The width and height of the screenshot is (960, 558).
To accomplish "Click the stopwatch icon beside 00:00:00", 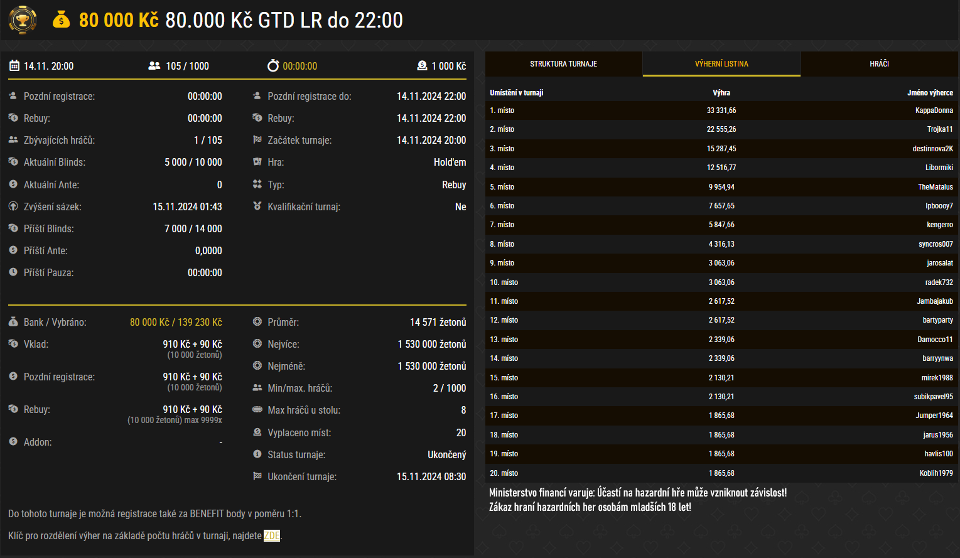I will pos(272,66).
